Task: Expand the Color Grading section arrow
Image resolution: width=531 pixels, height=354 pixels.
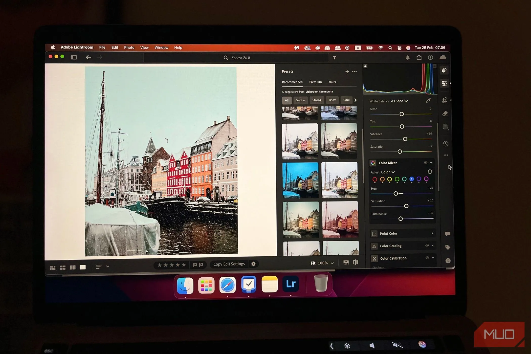Action: (433, 246)
